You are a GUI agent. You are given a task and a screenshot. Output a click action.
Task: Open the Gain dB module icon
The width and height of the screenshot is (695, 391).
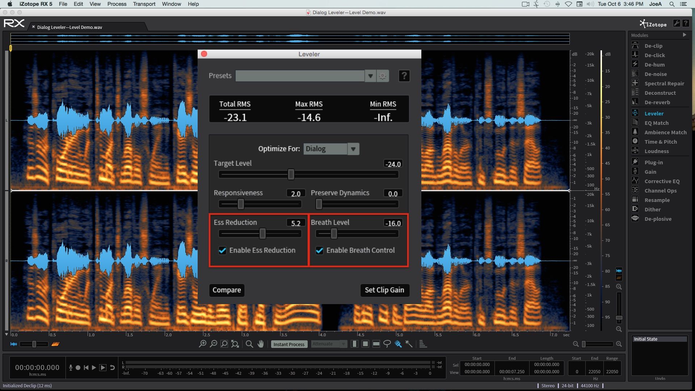pyautogui.click(x=635, y=171)
